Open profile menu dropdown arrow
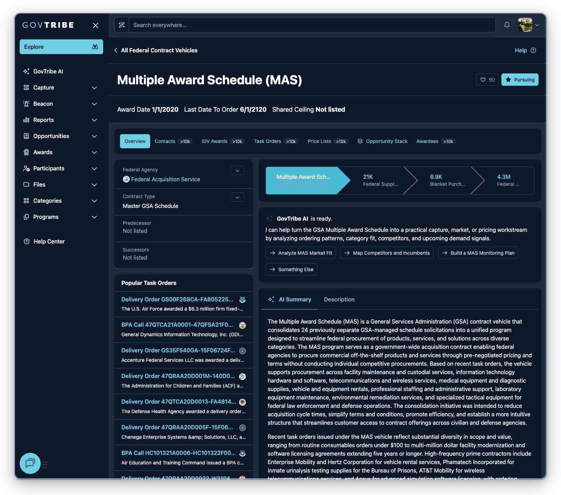The width and height of the screenshot is (561, 495). [x=537, y=25]
